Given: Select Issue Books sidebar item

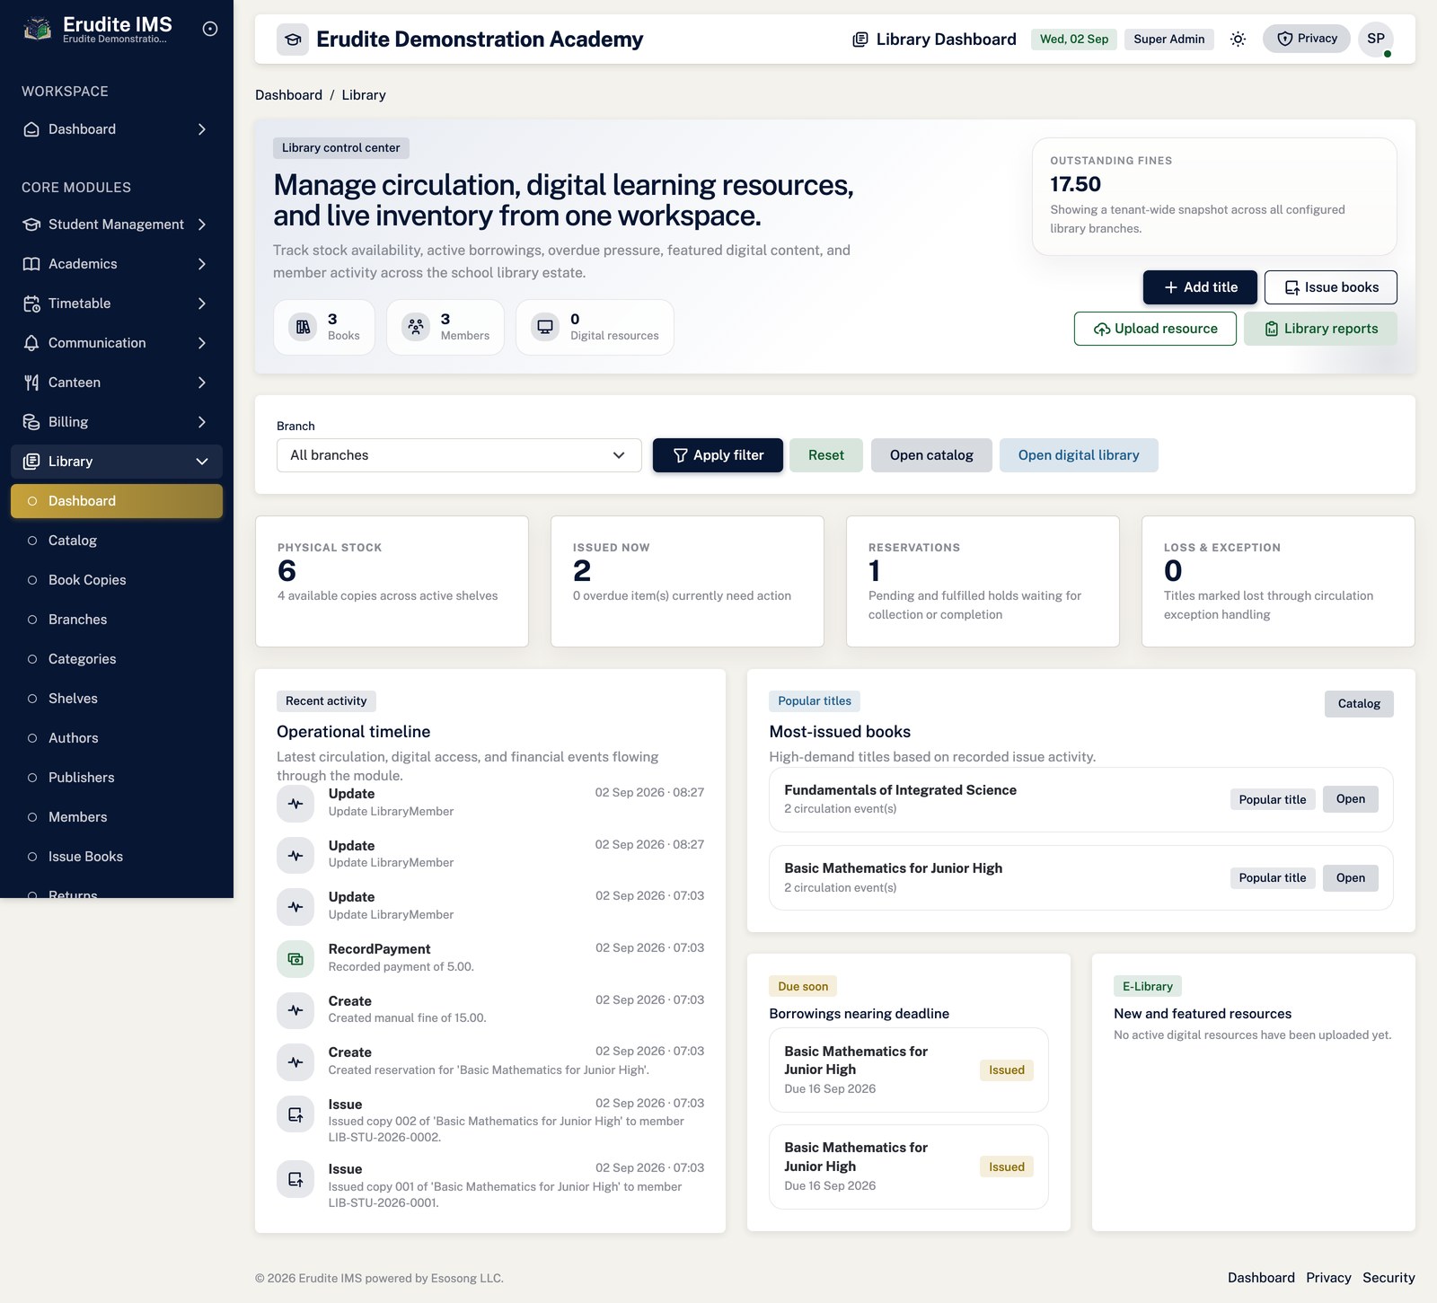Looking at the screenshot, I should tap(117, 857).
